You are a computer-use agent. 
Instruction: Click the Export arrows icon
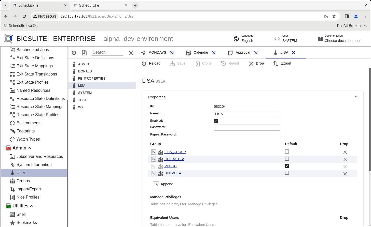(x=276, y=64)
